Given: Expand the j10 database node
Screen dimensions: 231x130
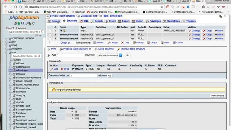Looking at the screenshot, I should [6, 42].
